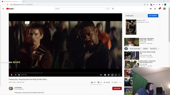Screen dimensions: 170x95
Task: Open JustTheClips channel name link
Action: [18, 88]
